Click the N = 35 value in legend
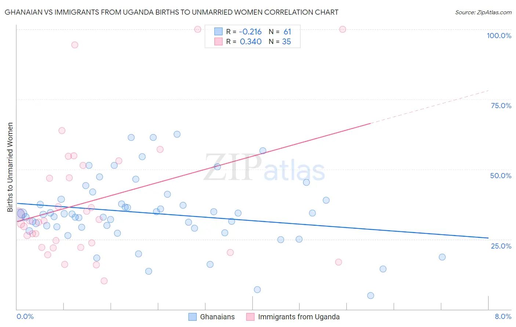This screenshot has width=516, height=327. click(x=280, y=41)
